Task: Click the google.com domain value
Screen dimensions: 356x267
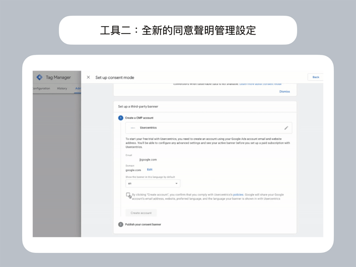Action: [x=133, y=170]
